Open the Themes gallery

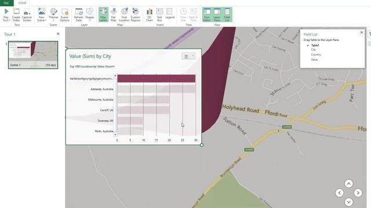pyautogui.click(x=53, y=15)
